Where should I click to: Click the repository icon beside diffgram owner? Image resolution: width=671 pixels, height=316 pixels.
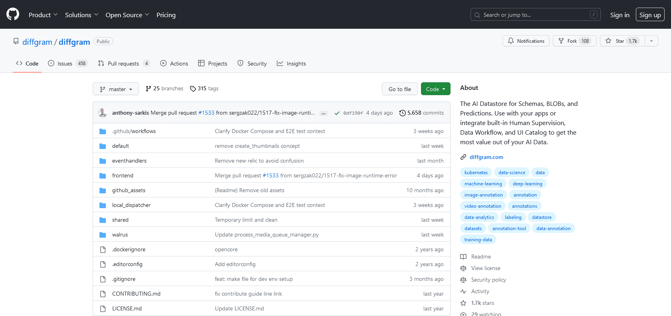16,41
